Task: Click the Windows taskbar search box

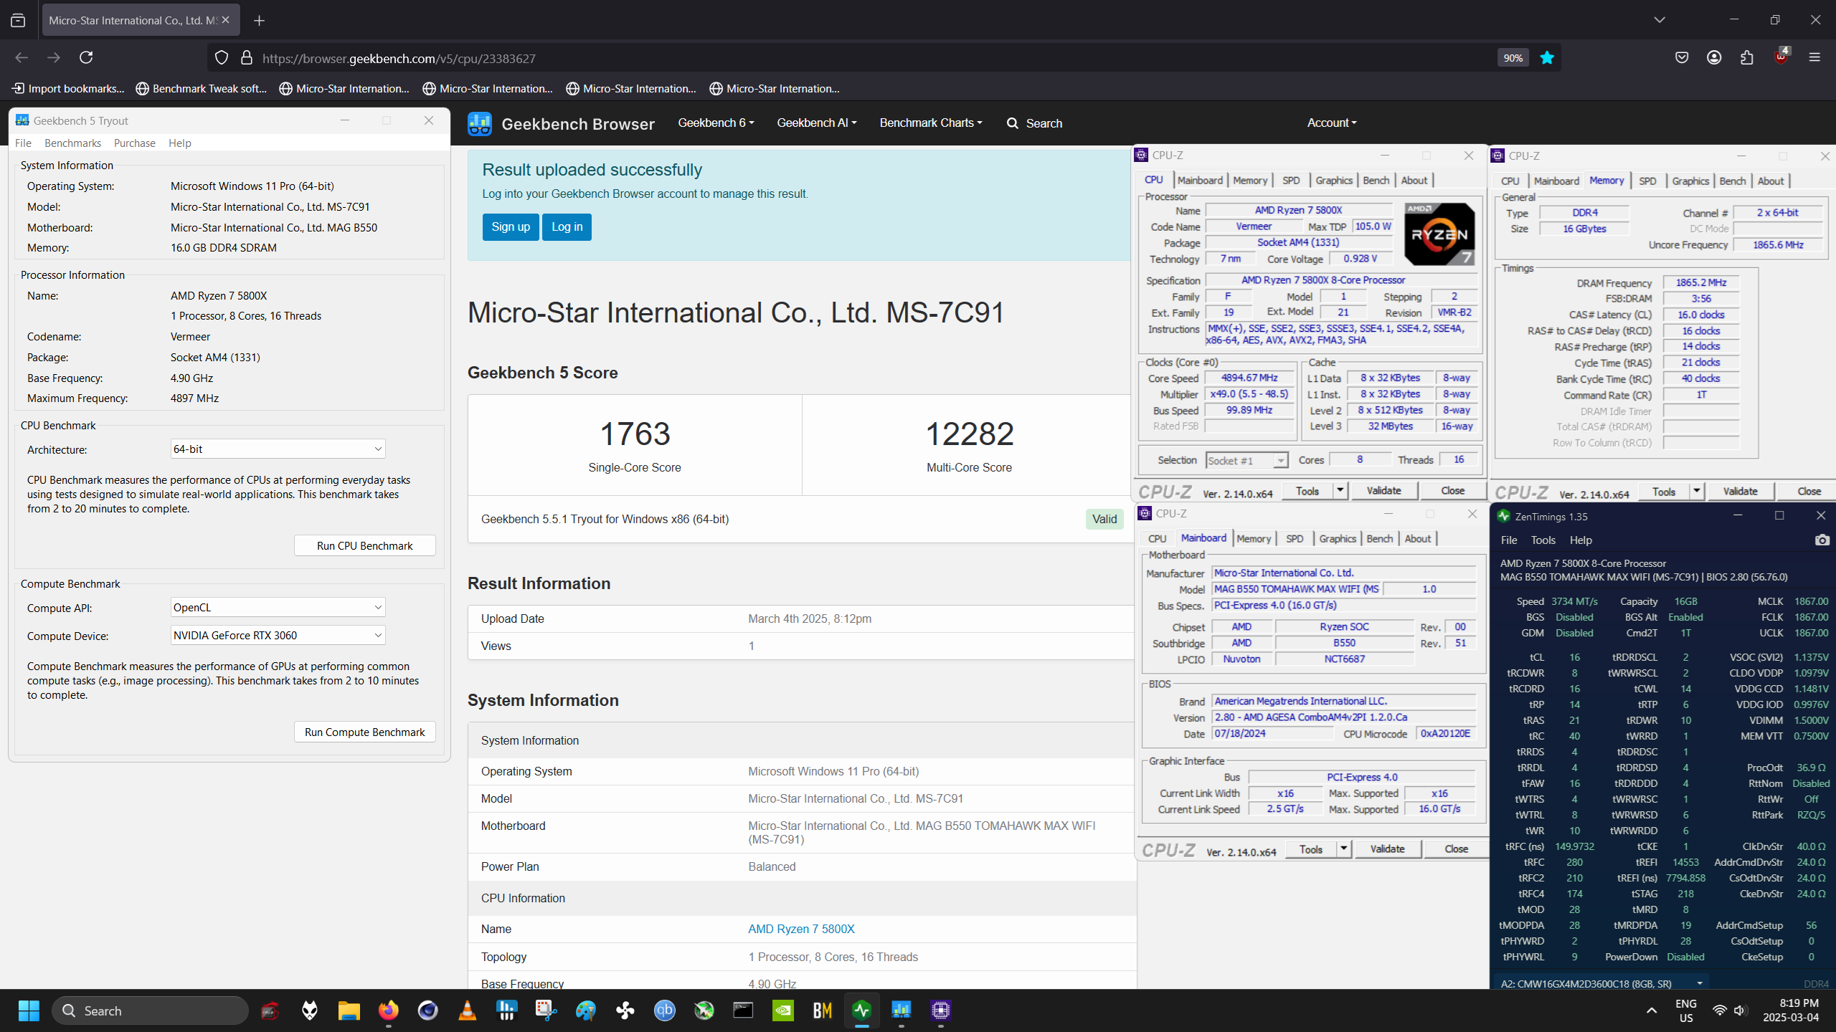Action: coord(151,1010)
